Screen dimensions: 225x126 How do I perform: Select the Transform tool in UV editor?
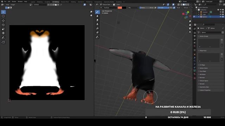click(x=3, y=33)
